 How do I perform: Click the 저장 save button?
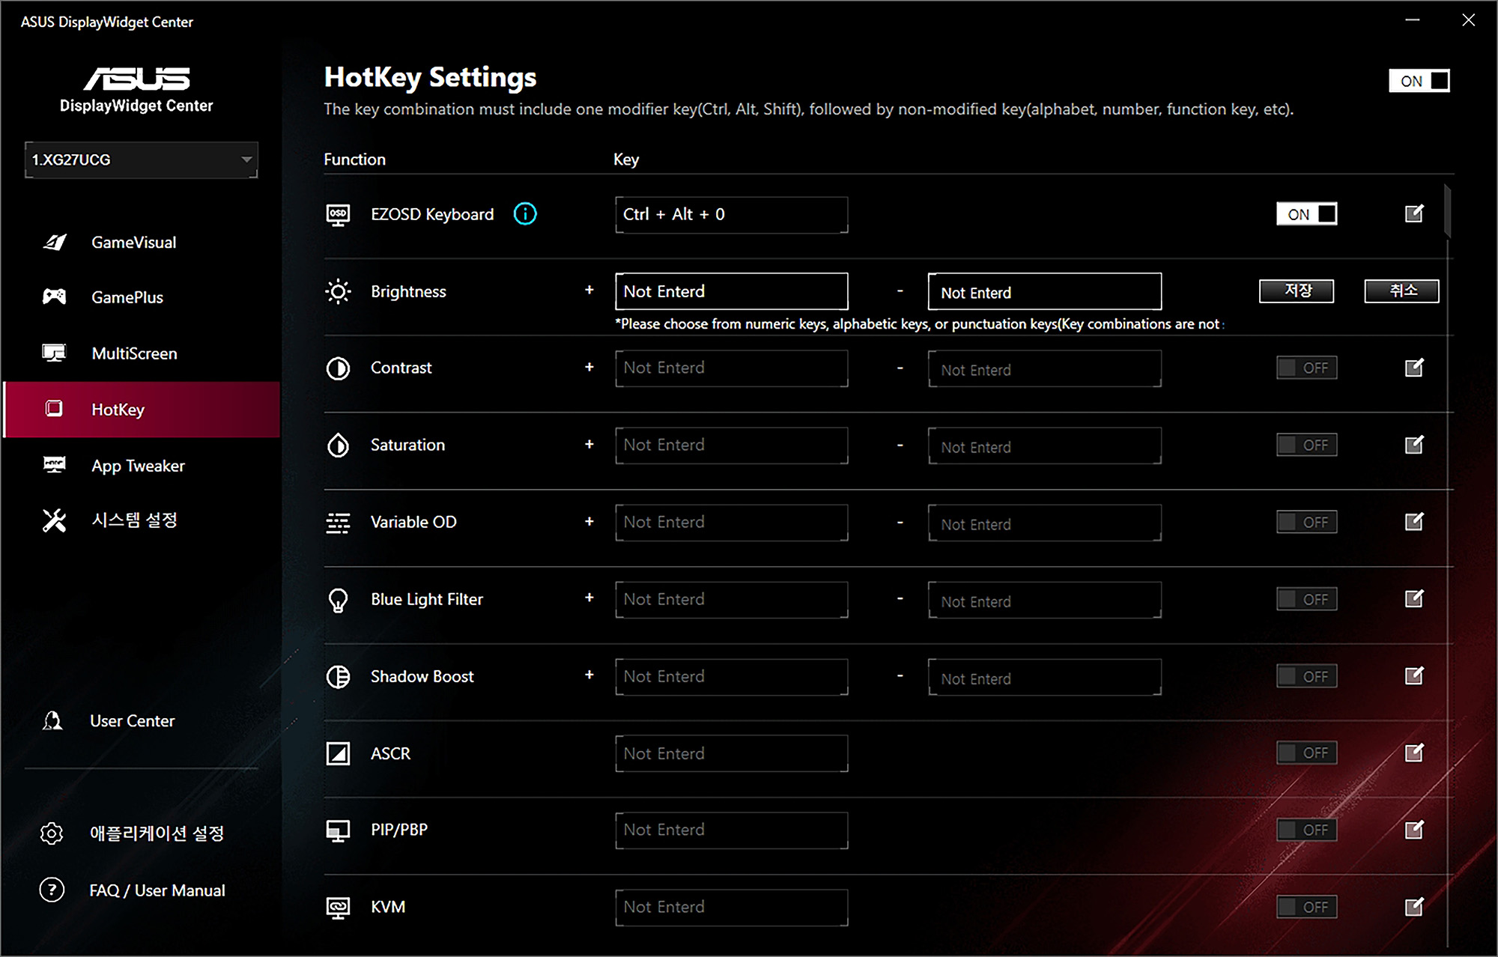point(1297,291)
